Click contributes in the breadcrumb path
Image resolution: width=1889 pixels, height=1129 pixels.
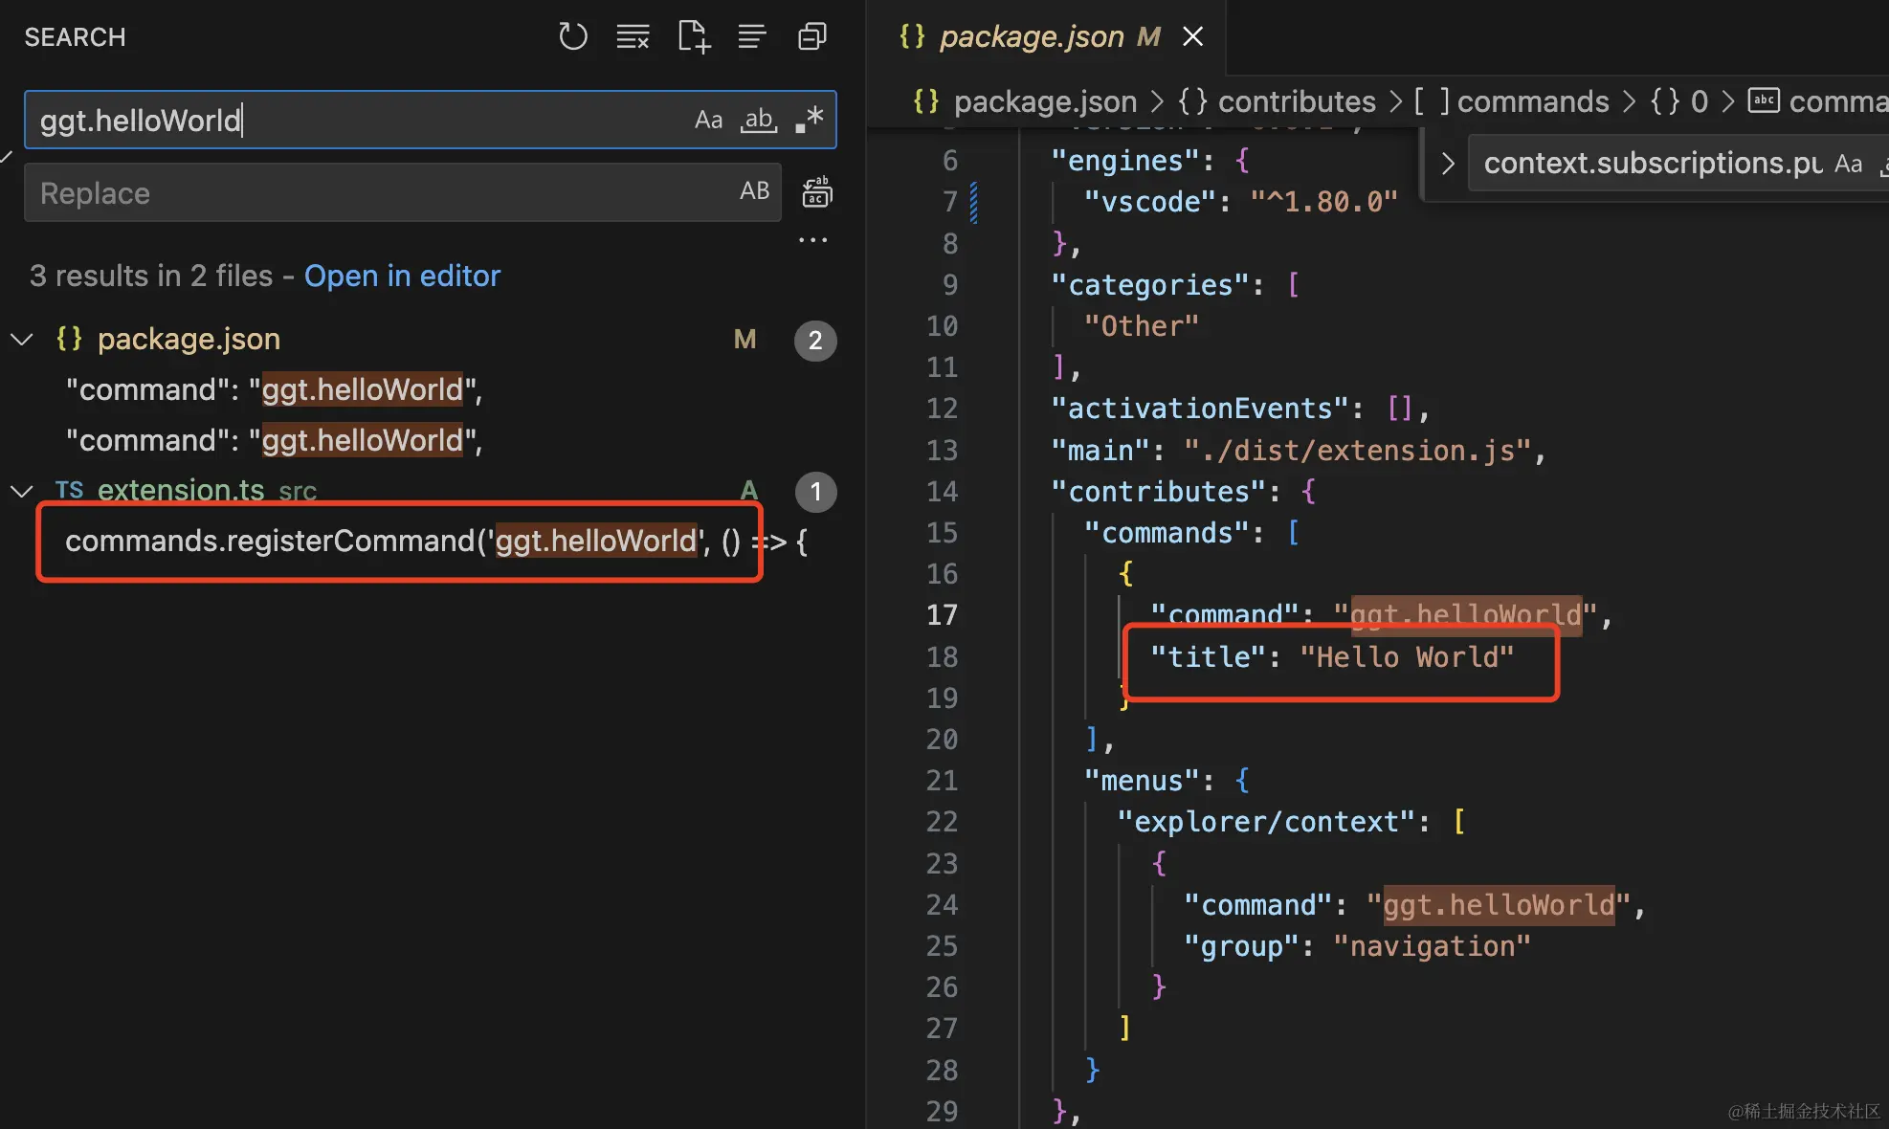pyautogui.click(x=1296, y=101)
